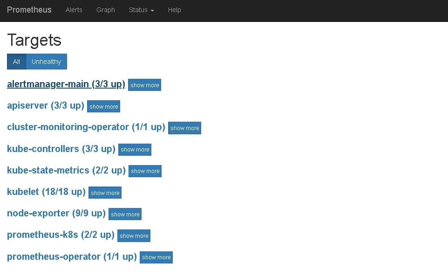This screenshot has width=448, height=277.
Task: Show more for kube-controllers
Action: click(135, 149)
